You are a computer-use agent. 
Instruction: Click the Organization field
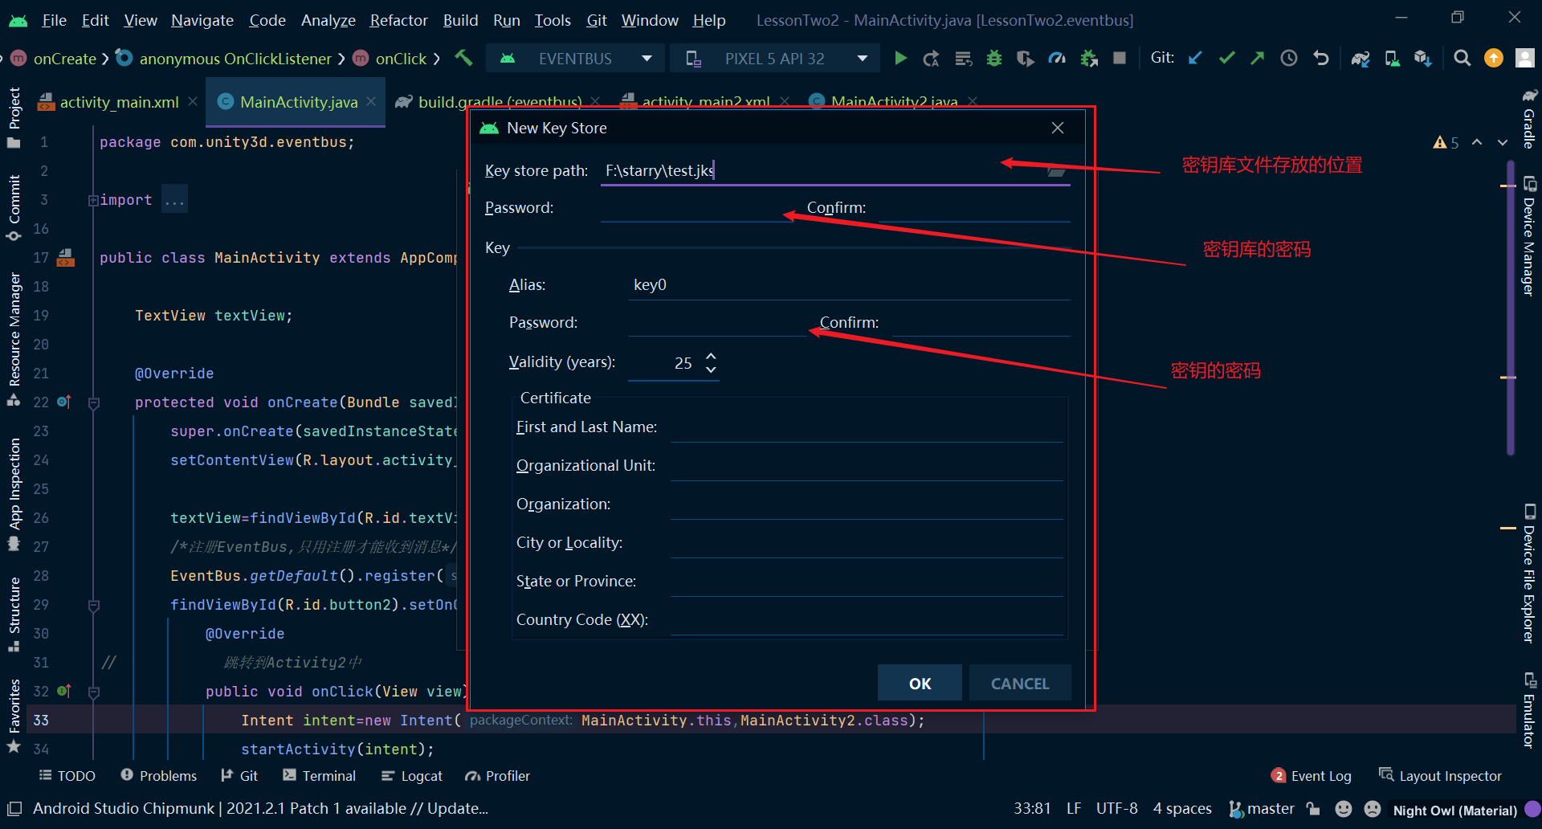click(x=867, y=504)
